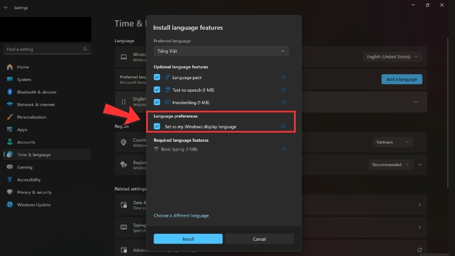
Task: Click info icon beside Windows display language
Action: [283, 126]
